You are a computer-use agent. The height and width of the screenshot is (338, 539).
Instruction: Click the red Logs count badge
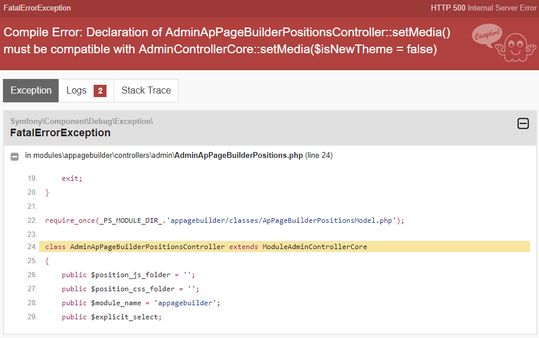pos(100,91)
